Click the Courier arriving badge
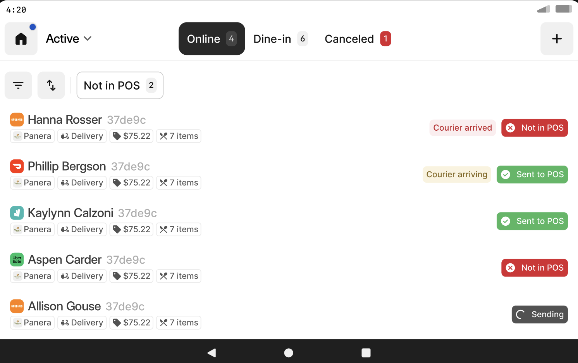Viewport: 578px width, 363px height. 457,174
